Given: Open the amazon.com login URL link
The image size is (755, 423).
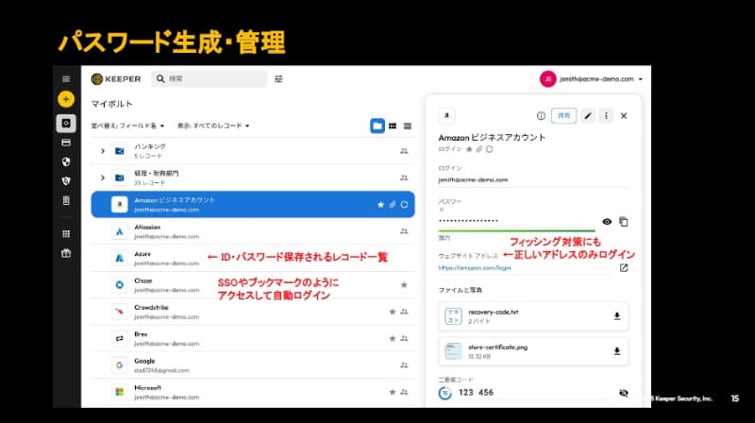Looking at the screenshot, I should pyautogui.click(x=475, y=268).
